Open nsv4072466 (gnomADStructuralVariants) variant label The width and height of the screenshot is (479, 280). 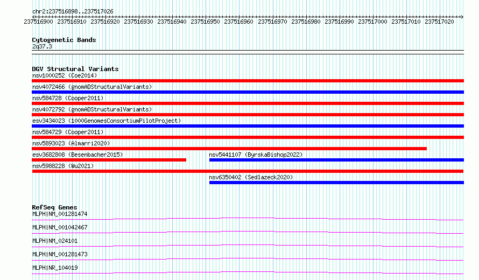(x=92, y=87)
